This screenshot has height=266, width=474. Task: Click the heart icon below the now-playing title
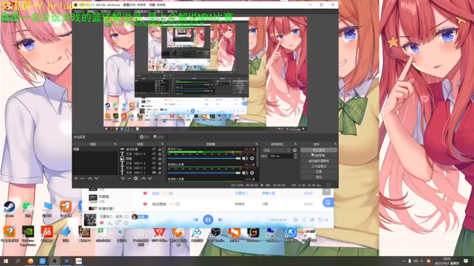coord(101,223)
